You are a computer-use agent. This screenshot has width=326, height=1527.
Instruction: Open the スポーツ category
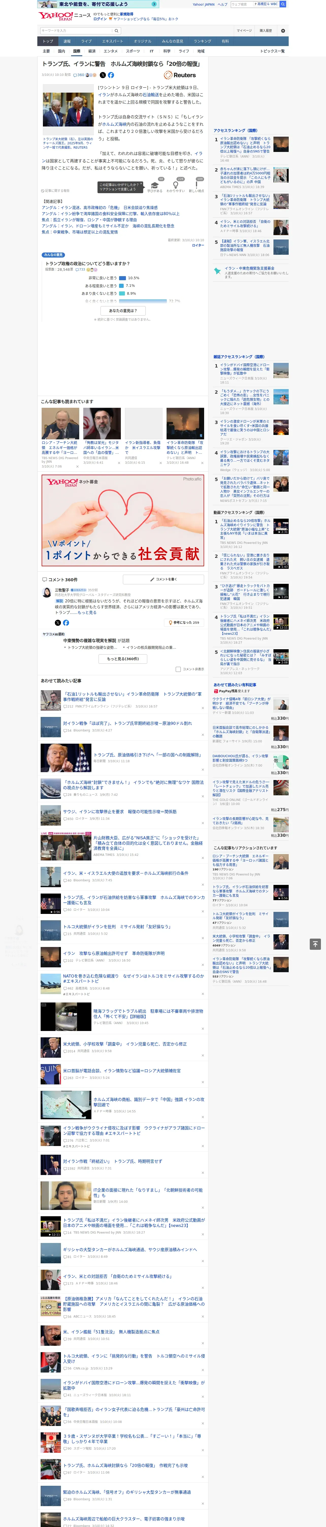coord(133,51)
